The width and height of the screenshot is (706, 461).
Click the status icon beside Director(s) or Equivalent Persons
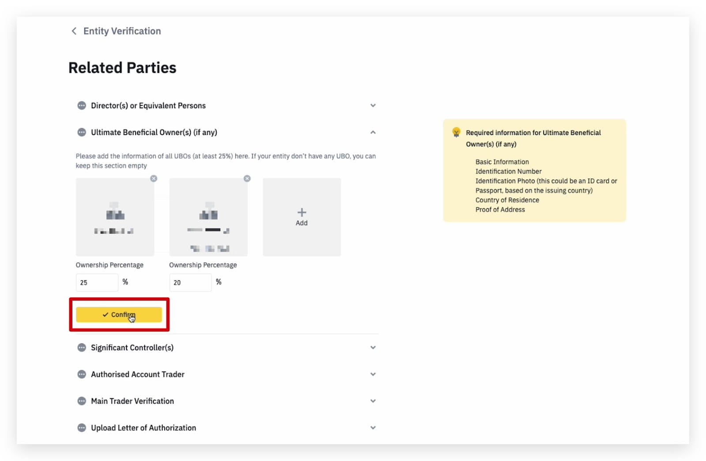pyautogui.click(x=82, y=105)
